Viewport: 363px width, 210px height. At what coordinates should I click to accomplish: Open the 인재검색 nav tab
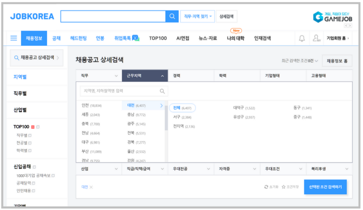click(262, 38)
